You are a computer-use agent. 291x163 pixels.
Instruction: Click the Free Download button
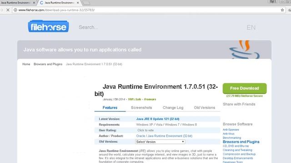(x=245, y=88)
